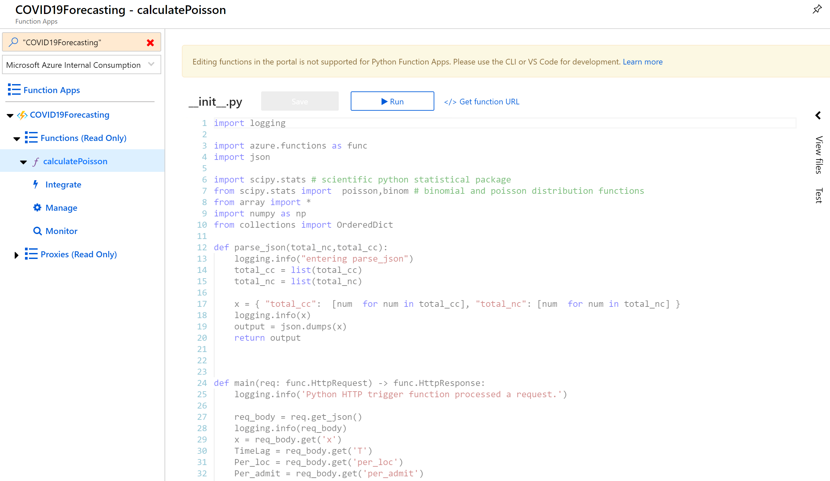Click Get function URL link
Screen dimensions: 830x481
[482, 102]
